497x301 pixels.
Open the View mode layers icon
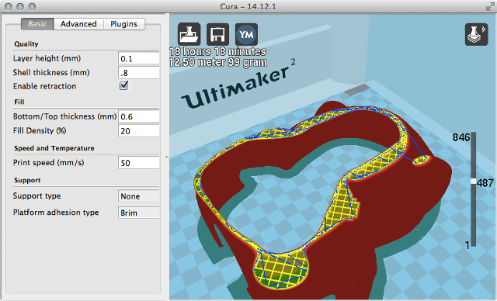click(x=476, y=34)
